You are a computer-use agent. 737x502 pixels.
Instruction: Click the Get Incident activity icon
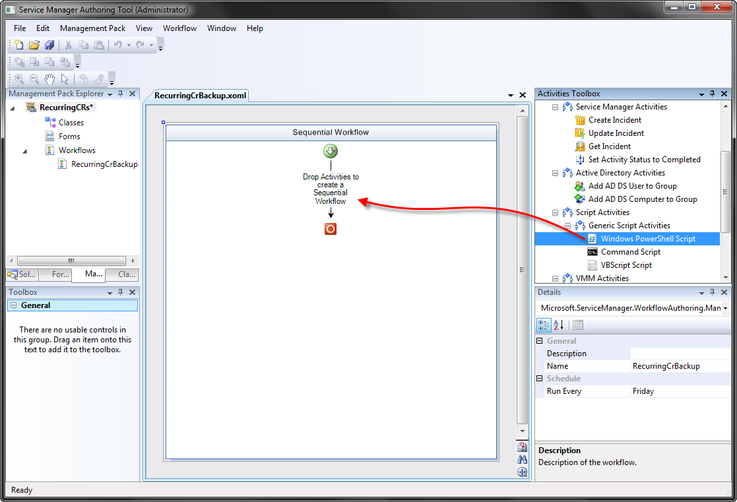pos(580,146)
